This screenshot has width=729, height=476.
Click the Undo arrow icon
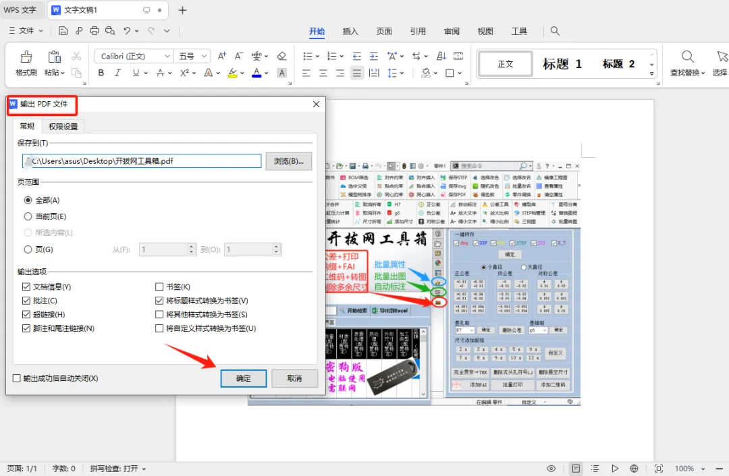[127, 30]
